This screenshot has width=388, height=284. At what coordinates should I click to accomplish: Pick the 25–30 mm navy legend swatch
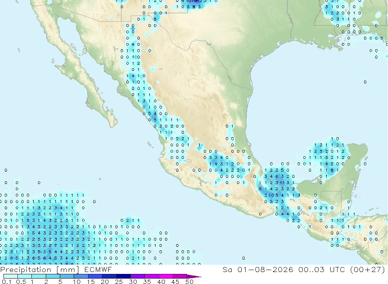pyautogui.click(x=123, y=276)
